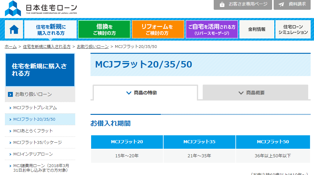The width and height of the screenshot is (314, 175).
Task: Click breadcrumb text MCJフラット20/35/50
Action: [136, 47]
